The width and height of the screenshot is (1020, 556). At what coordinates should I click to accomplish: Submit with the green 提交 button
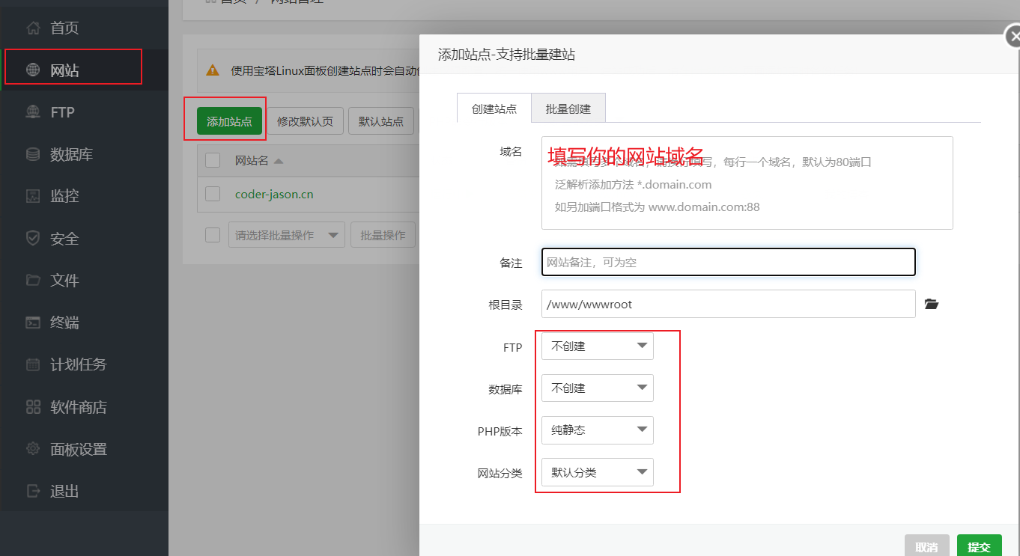(979, 546)
